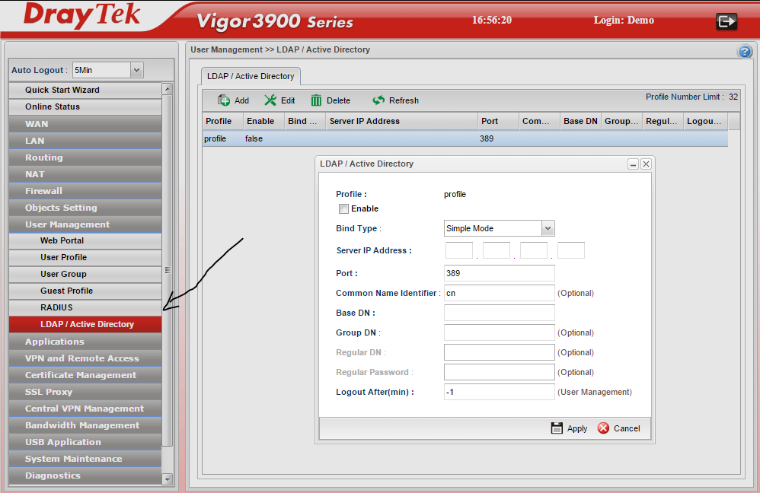The image size is (760, 493).
Task: Click the Apply save icon in dialog
Action: point(557,428)
